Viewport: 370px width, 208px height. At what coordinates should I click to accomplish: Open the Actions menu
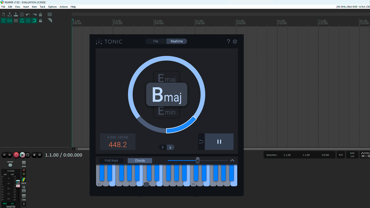(x=64, y=7)
